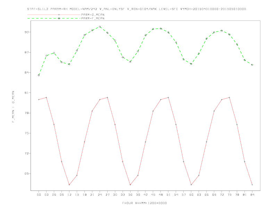Click the green F_MEAN data point at hour 00
Image resolution: width=275 pixels, height=212 pixels.
pos(39,75)
